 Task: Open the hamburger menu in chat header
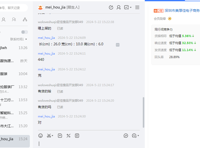click(x=137, y=7)
